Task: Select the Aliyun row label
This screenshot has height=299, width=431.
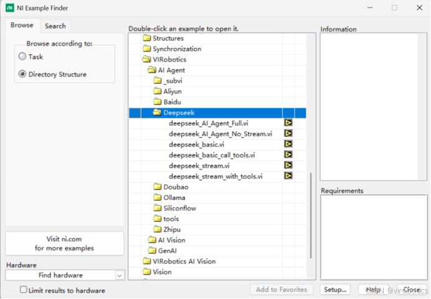Action: pyautogui.click(x=173, y=91)
